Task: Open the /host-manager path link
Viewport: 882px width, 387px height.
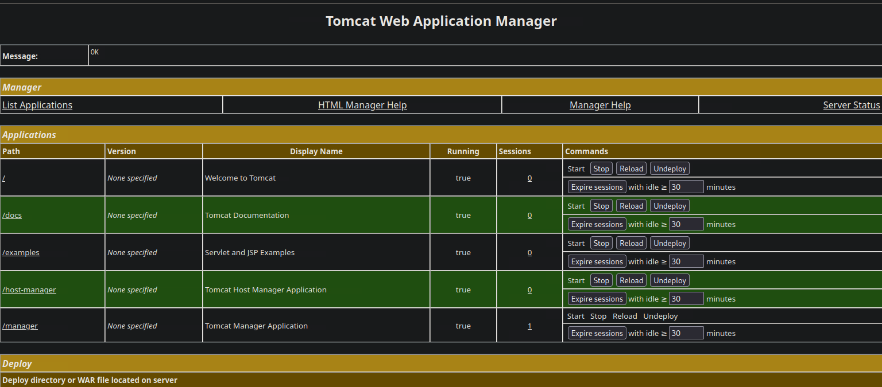Action: (29, 290)
